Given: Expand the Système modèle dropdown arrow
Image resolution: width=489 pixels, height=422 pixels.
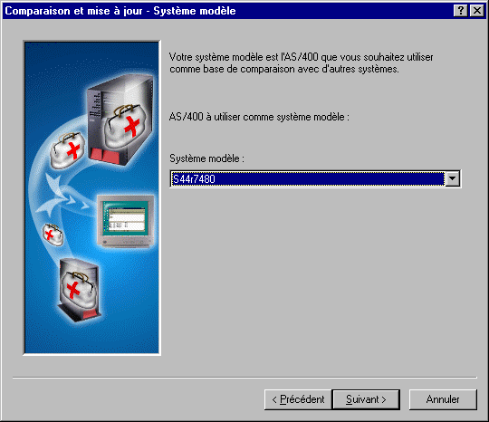Looking at the screenshot, I should pyautogui.click(x=453, y=178).
